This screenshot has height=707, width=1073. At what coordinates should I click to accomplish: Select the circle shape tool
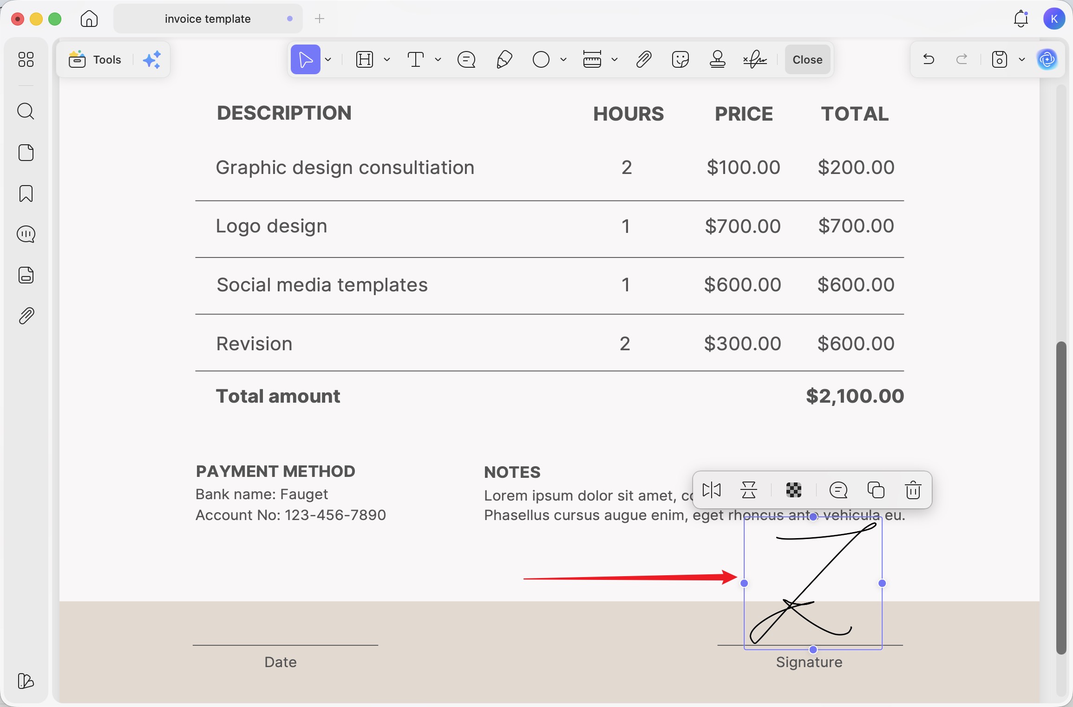coord(541,59)
